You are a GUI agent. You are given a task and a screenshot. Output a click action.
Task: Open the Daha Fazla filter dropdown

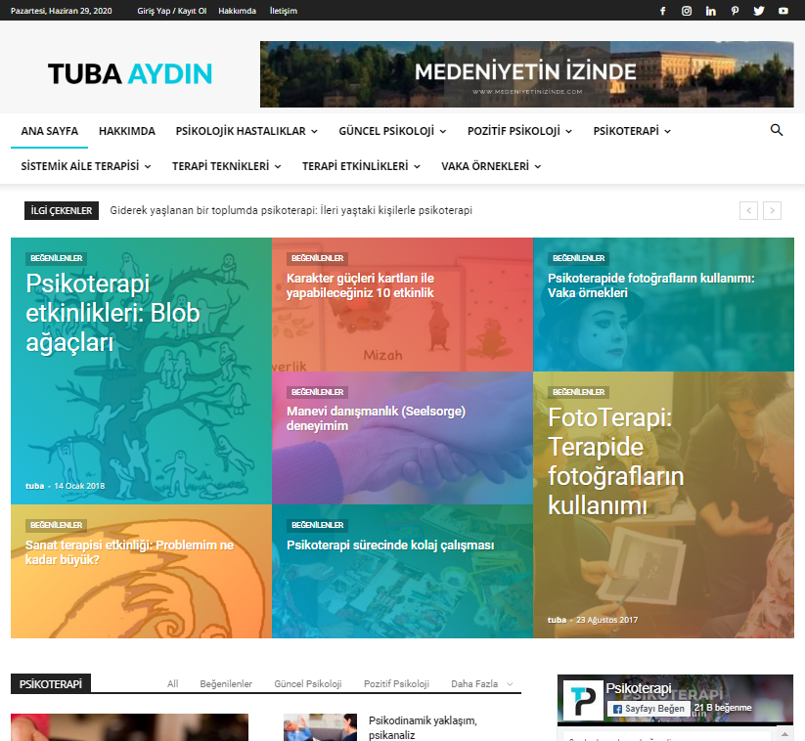[481, 684]
